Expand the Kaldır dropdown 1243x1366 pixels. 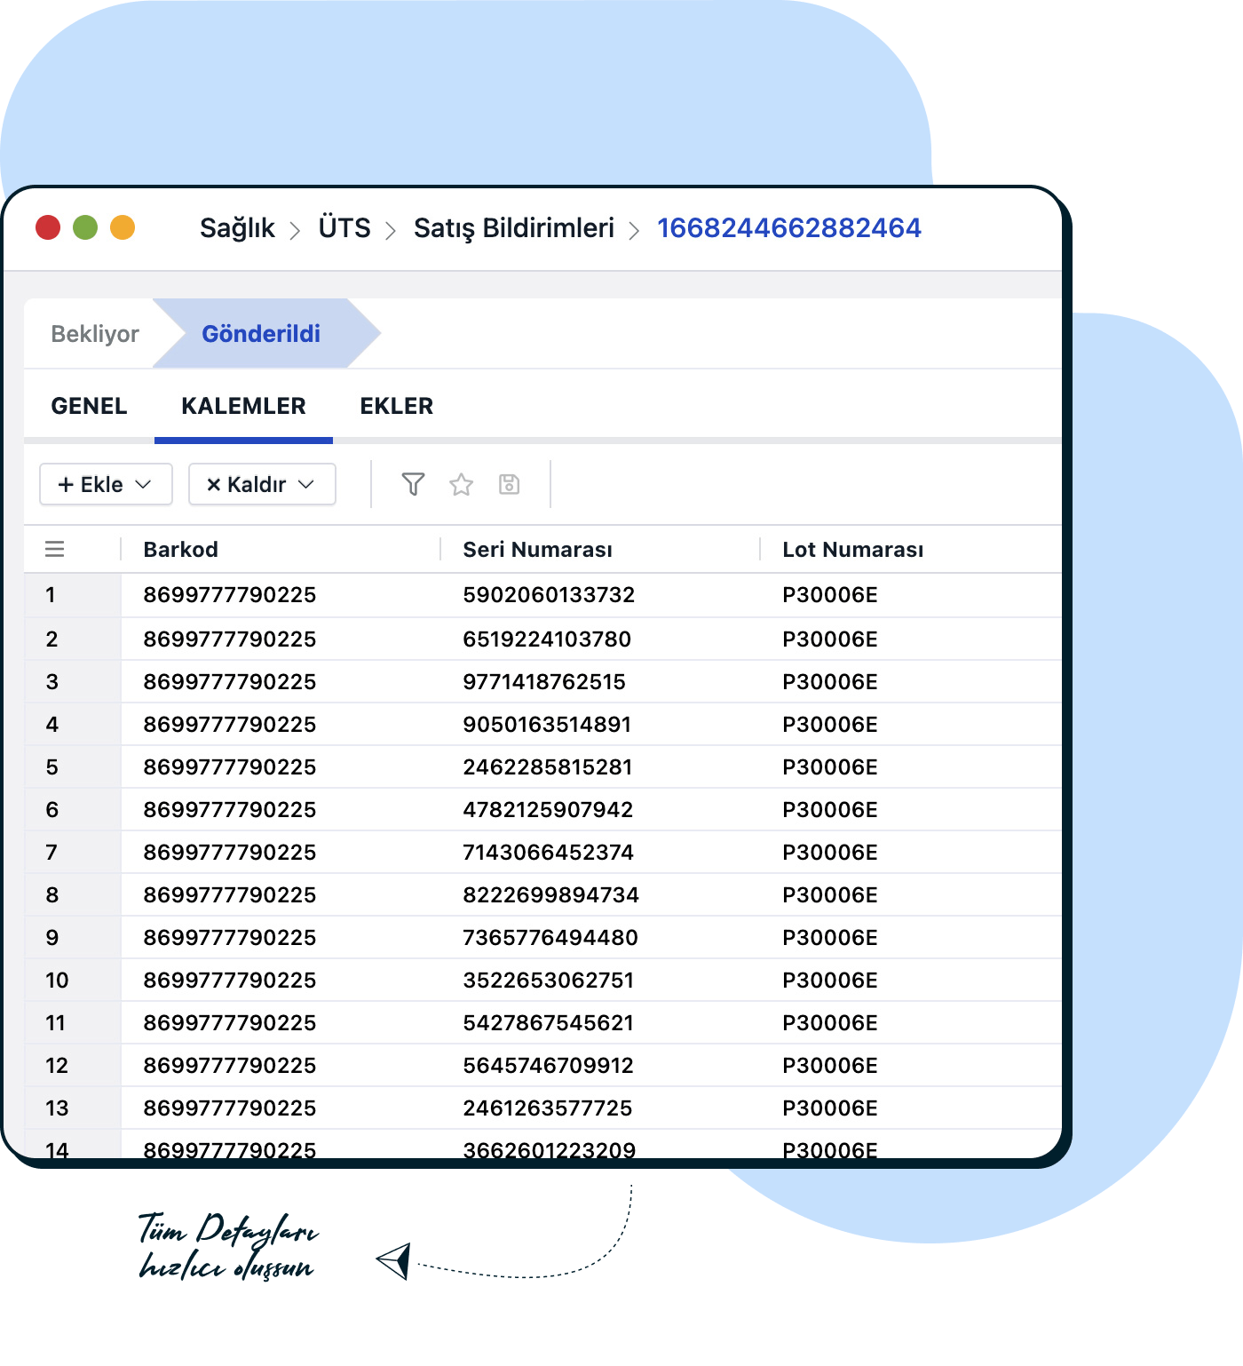262,484
